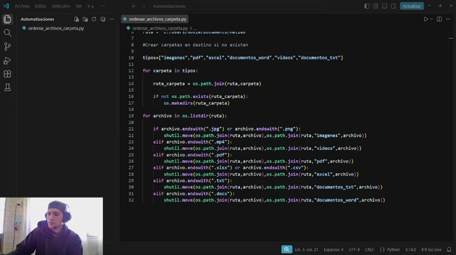Refresh the Explorer file list
This screenshot has height=255, width=456.
point(94,19)
